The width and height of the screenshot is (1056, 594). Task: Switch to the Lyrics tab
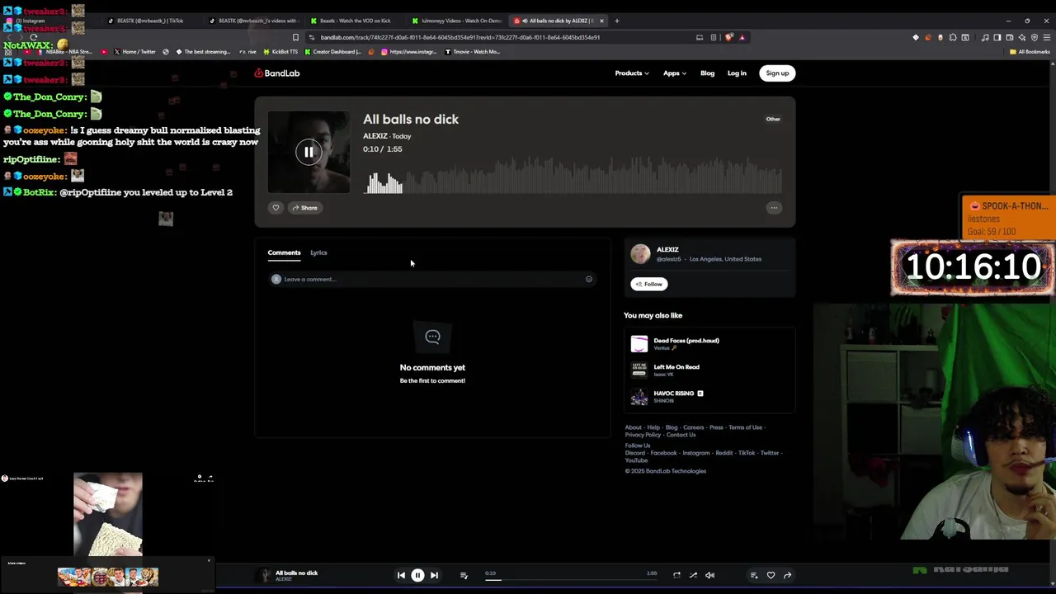click(318, 252)
